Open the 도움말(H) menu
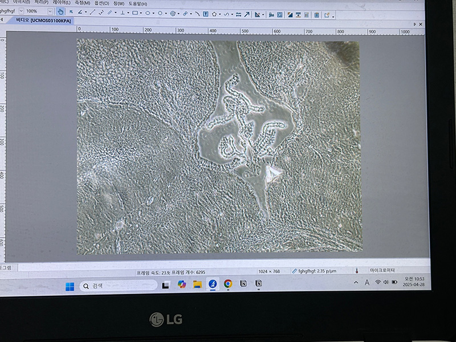Screen dimensions: 456x342 139,3
